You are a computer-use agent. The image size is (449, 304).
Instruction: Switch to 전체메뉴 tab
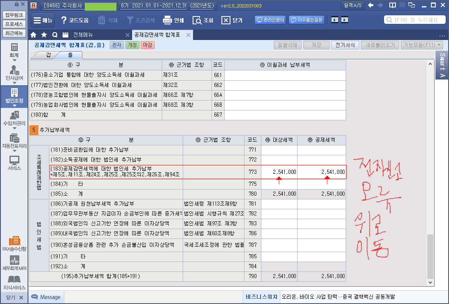click(83, 35)
